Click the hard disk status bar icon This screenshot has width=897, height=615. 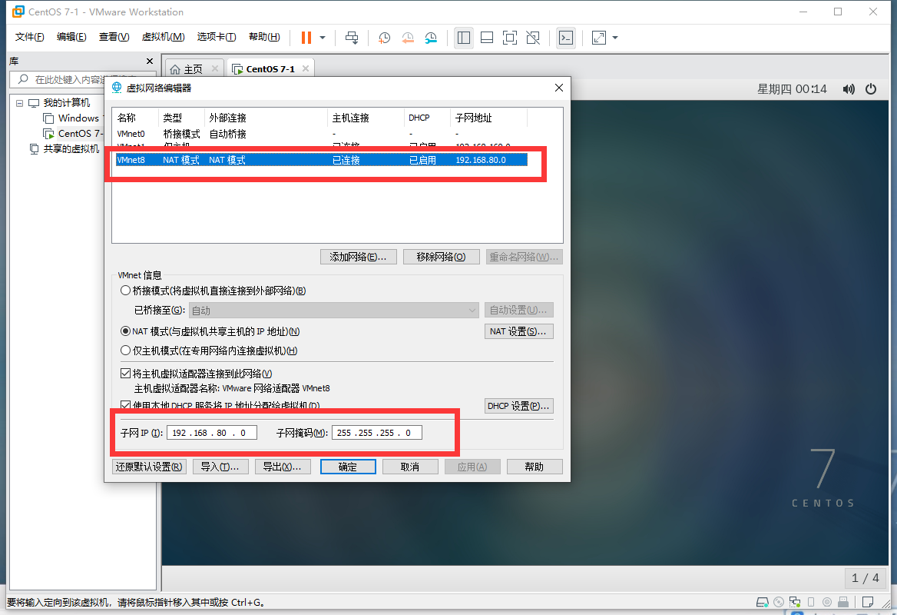coord(763,602)
